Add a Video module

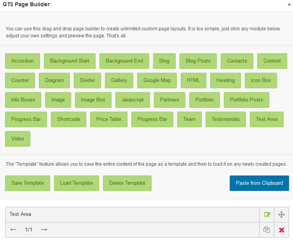(18, 139)
